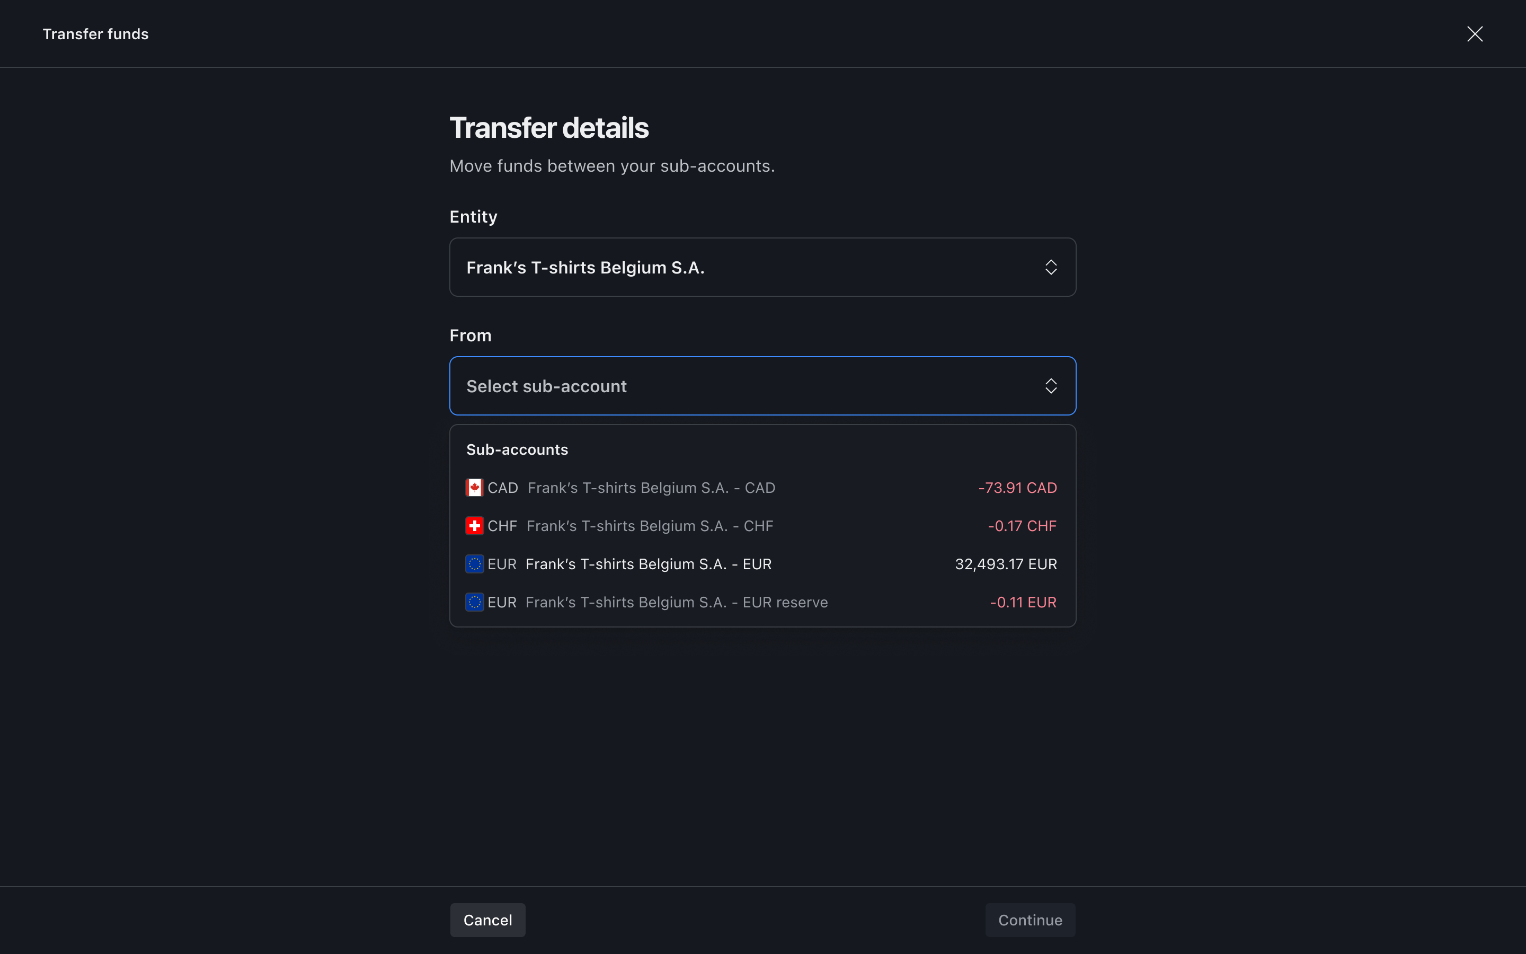The image size is (1526, 954).
Task: Click the Swiss flag icon
Action: point(474,526)
